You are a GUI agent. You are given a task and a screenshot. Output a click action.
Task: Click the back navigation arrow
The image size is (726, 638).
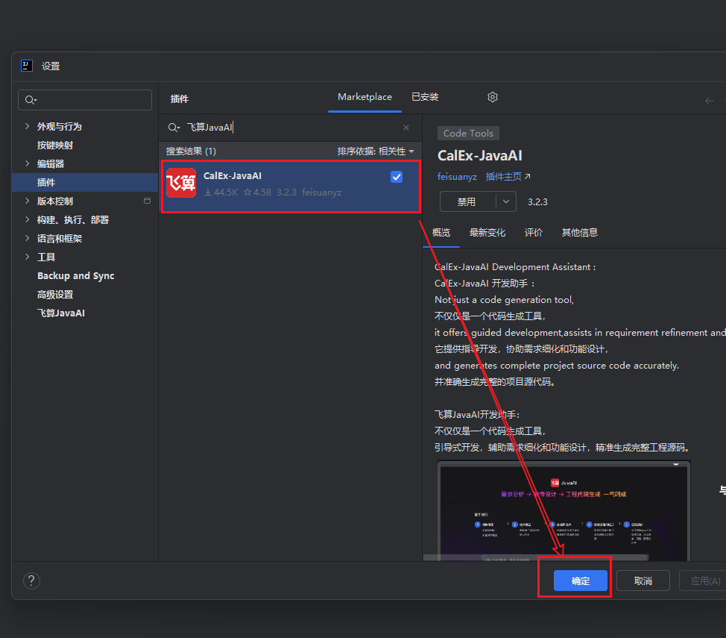[709, 101]
